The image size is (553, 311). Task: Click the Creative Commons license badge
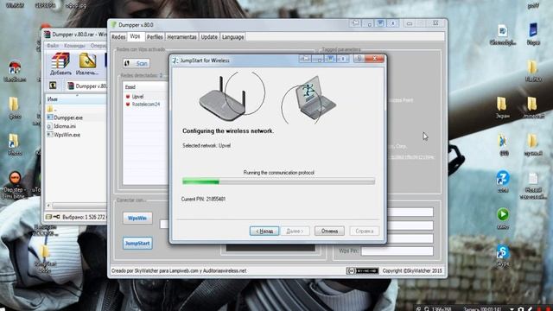362,270
